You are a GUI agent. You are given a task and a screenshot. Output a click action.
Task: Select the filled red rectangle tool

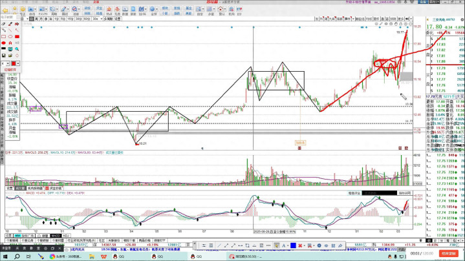(17, 37)
